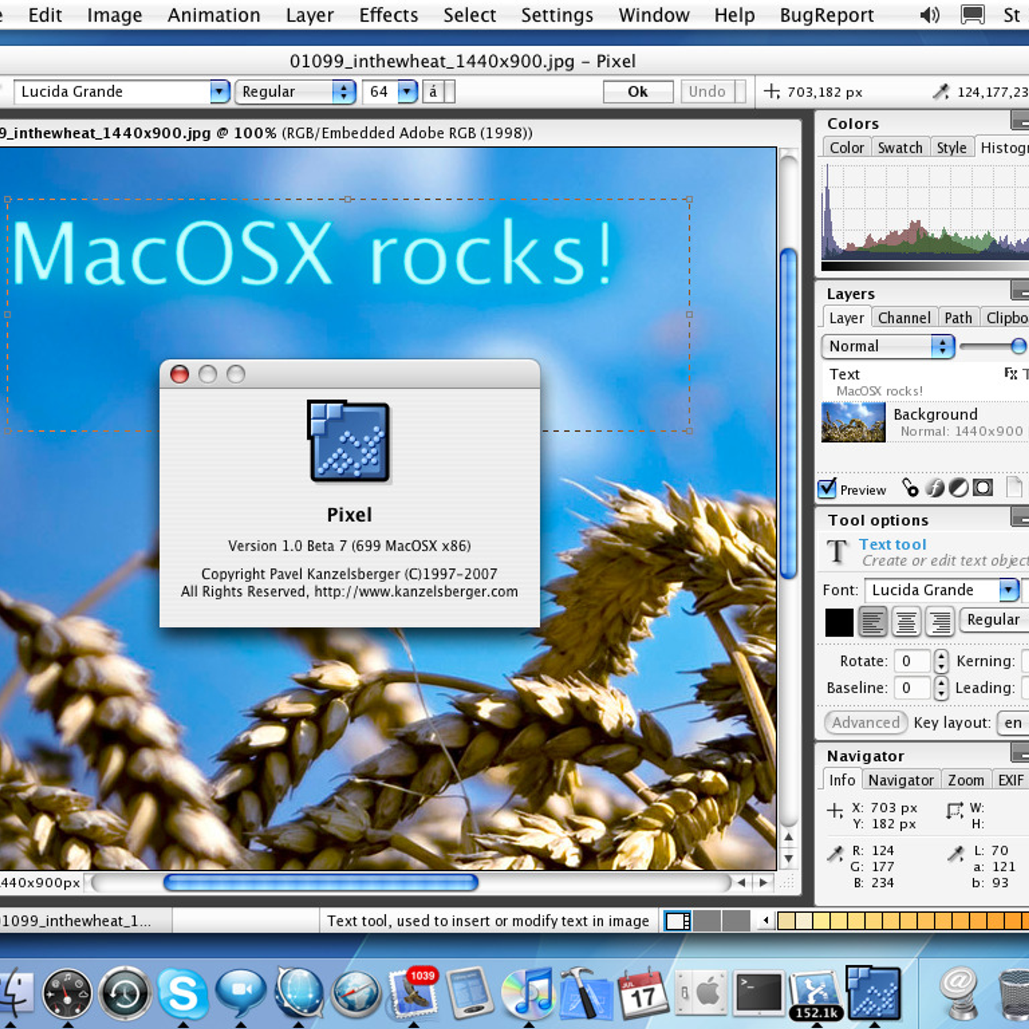Open Terminal from the Dock
Screen dimensions: 1029x1029
[x=759, y=994]
